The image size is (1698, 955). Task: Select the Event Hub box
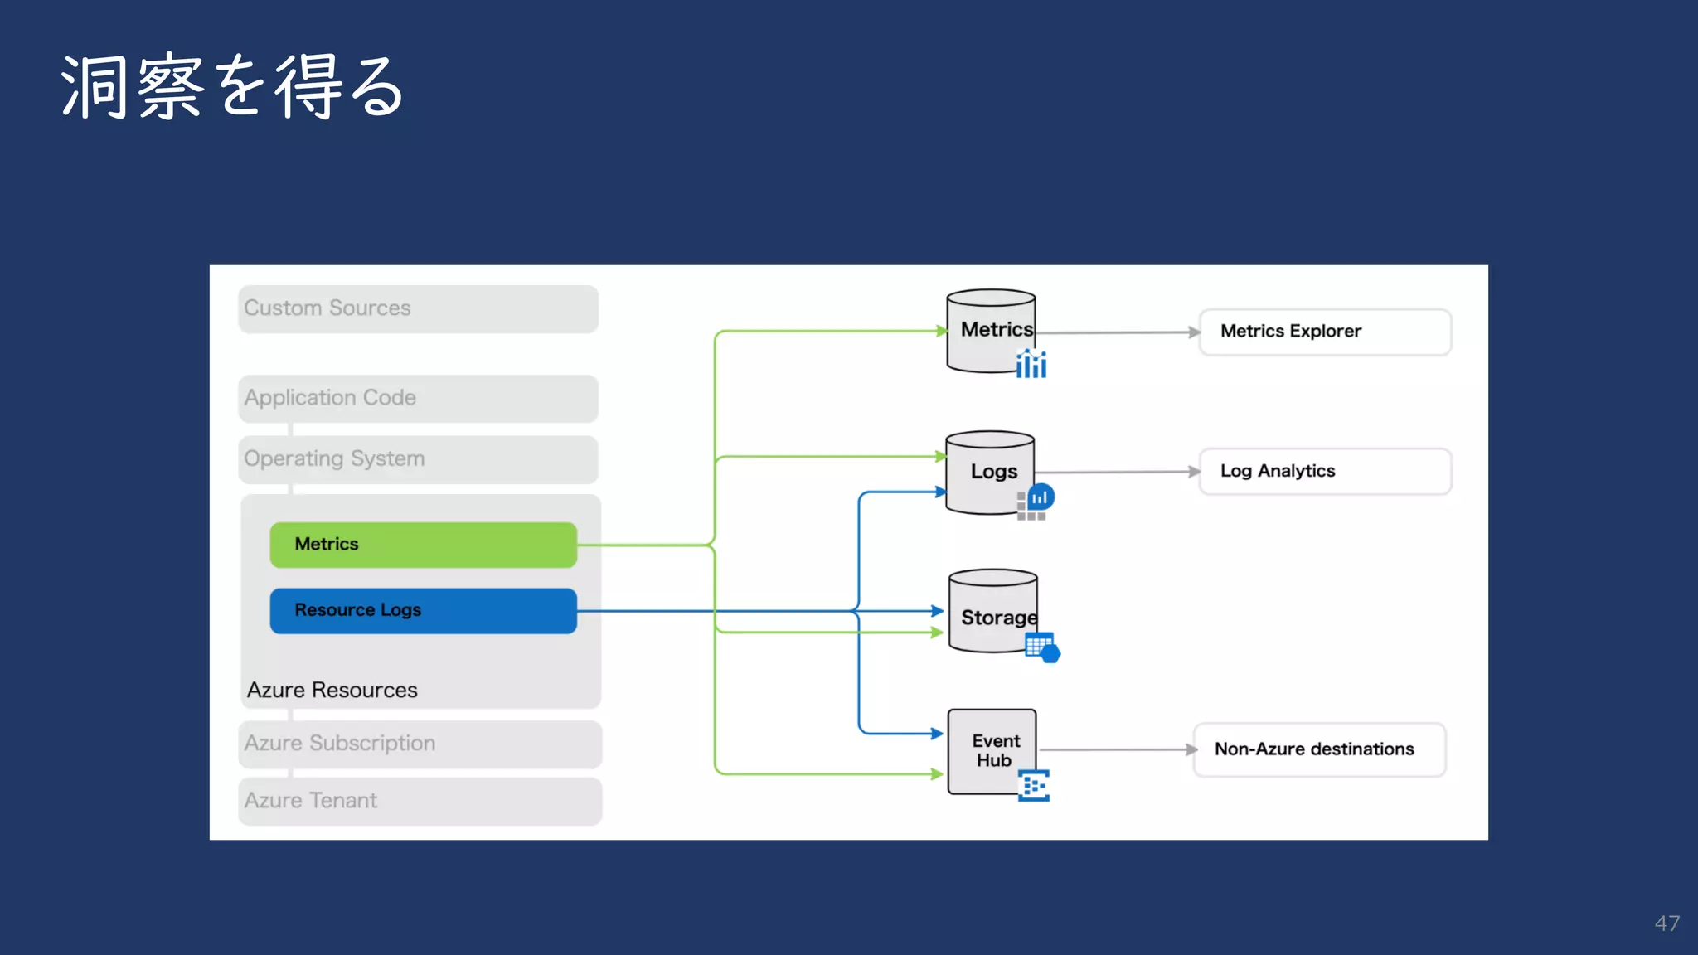click(x=991, y=750)
